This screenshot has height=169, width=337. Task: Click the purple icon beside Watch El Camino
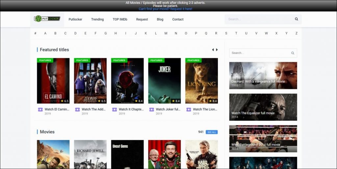tap(40, 109)
